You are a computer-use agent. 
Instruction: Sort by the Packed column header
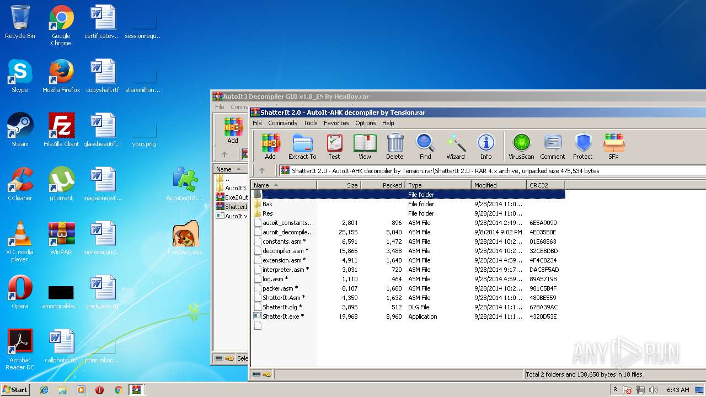pyautogui.click(x=383, y=185)
